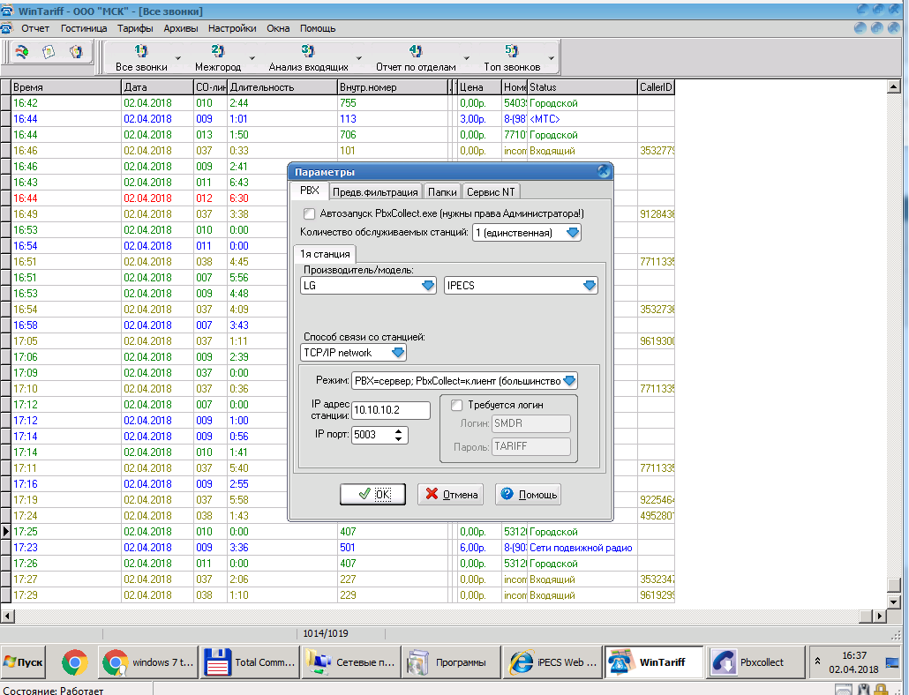Click the third small toolbar icon
Screen dimensions: 909x695
tap(76, 52)
